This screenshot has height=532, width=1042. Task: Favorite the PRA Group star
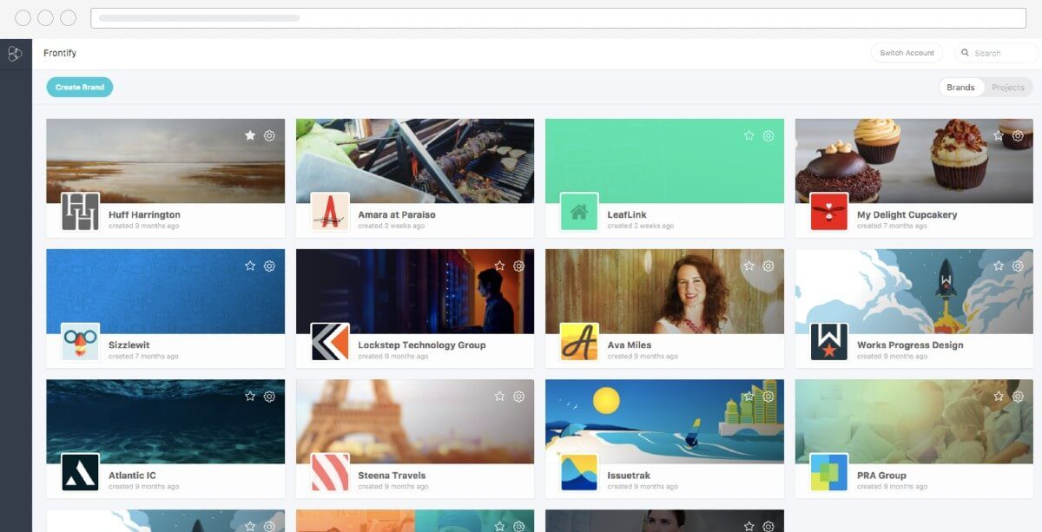999,396
